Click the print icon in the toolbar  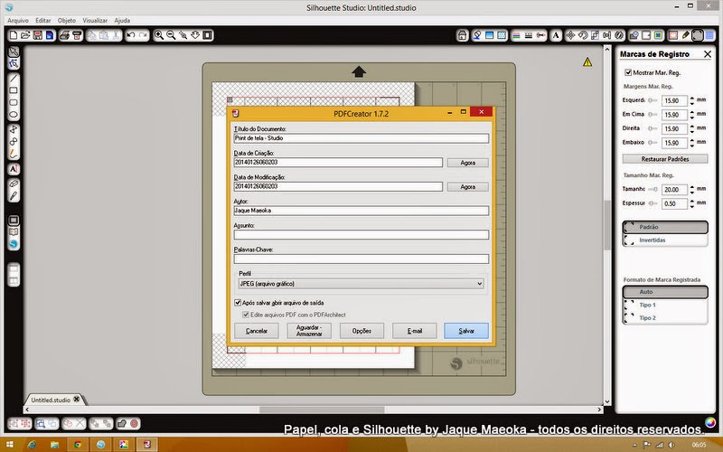coord(64,35)
